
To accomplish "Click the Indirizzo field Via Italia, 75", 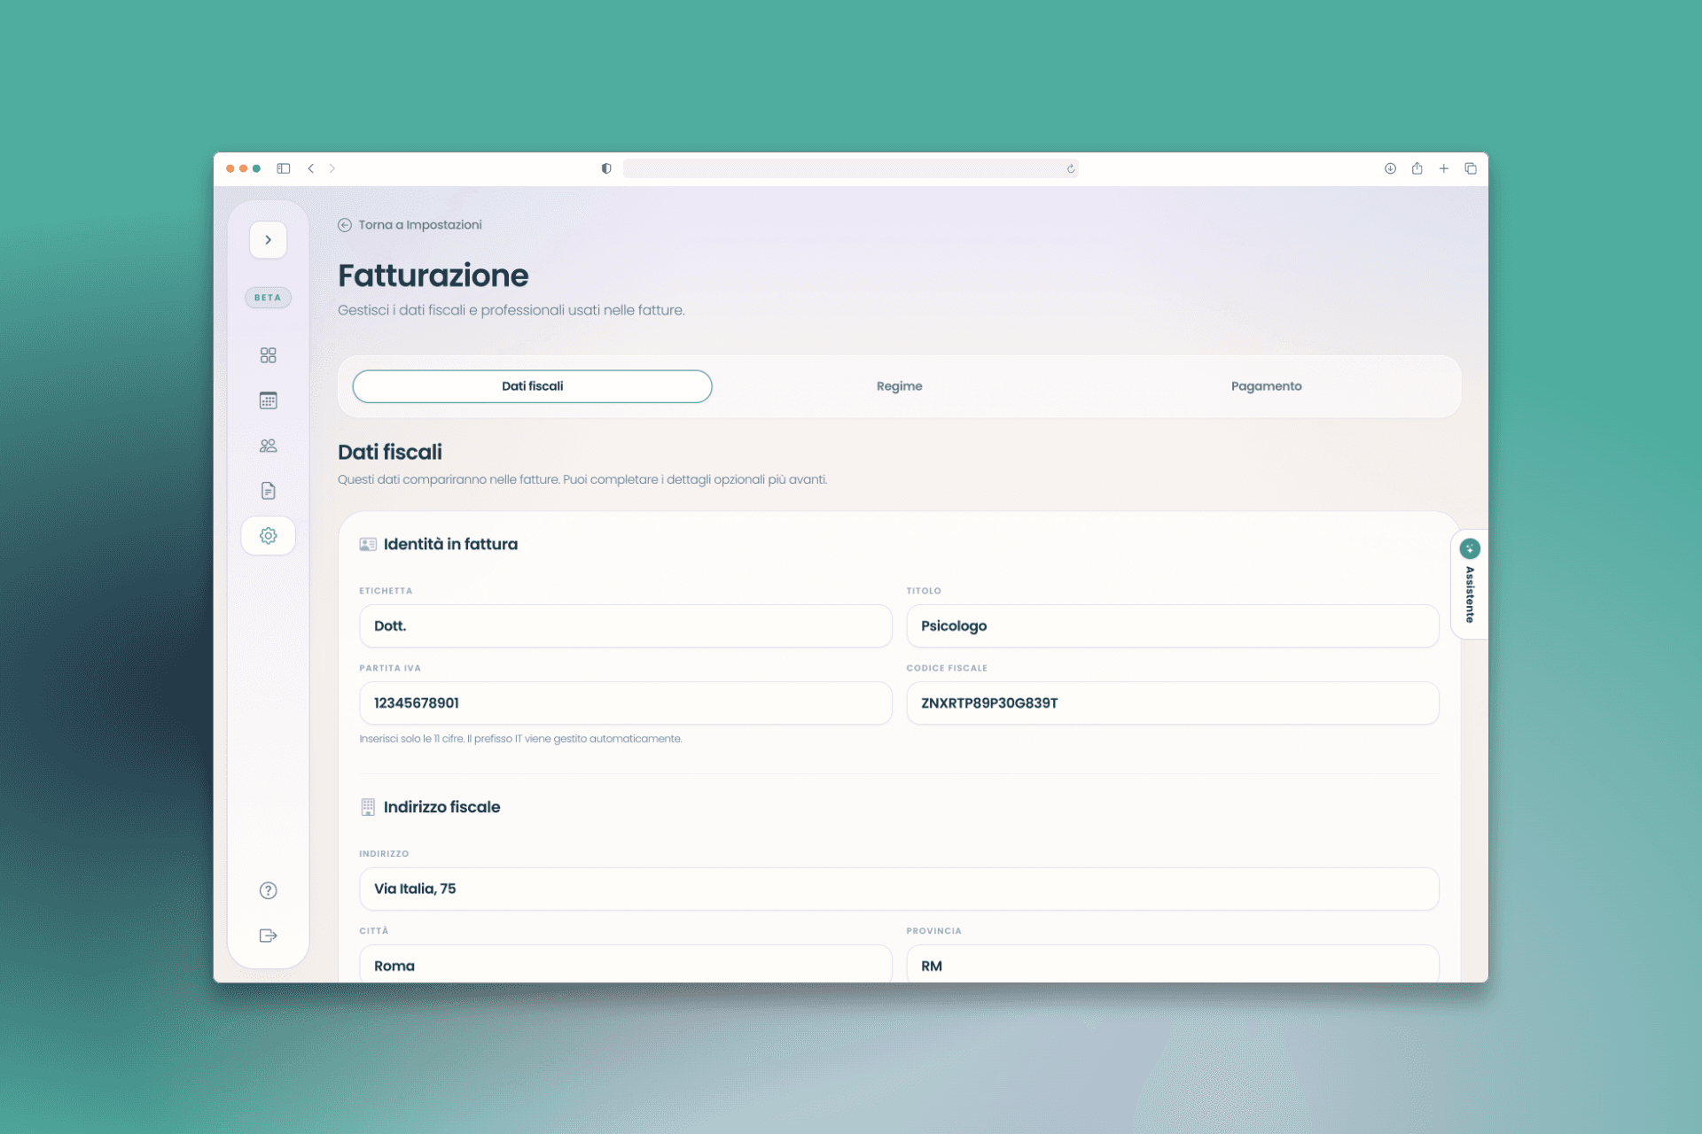I will point(899,889).
